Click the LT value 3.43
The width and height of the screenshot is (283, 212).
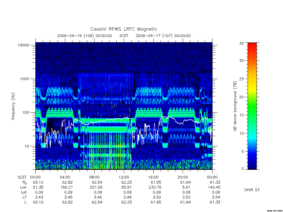pos(39,197)
